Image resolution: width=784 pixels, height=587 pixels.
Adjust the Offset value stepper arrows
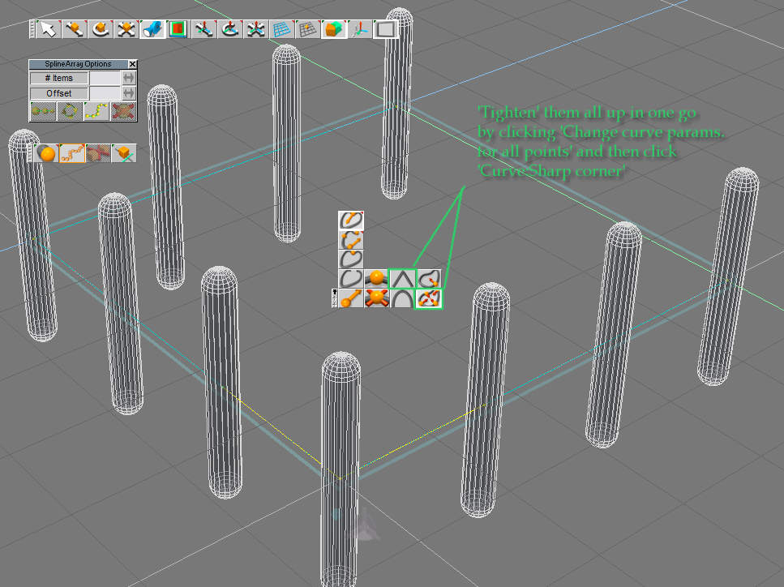[x=128, y=93]
